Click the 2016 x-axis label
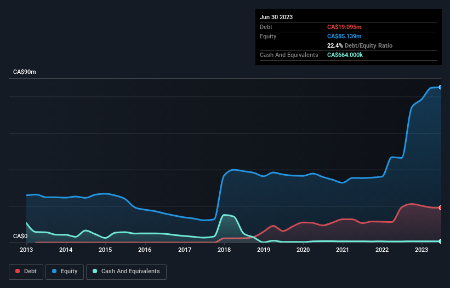The image size is (450, 288). [x=145, y=250]
